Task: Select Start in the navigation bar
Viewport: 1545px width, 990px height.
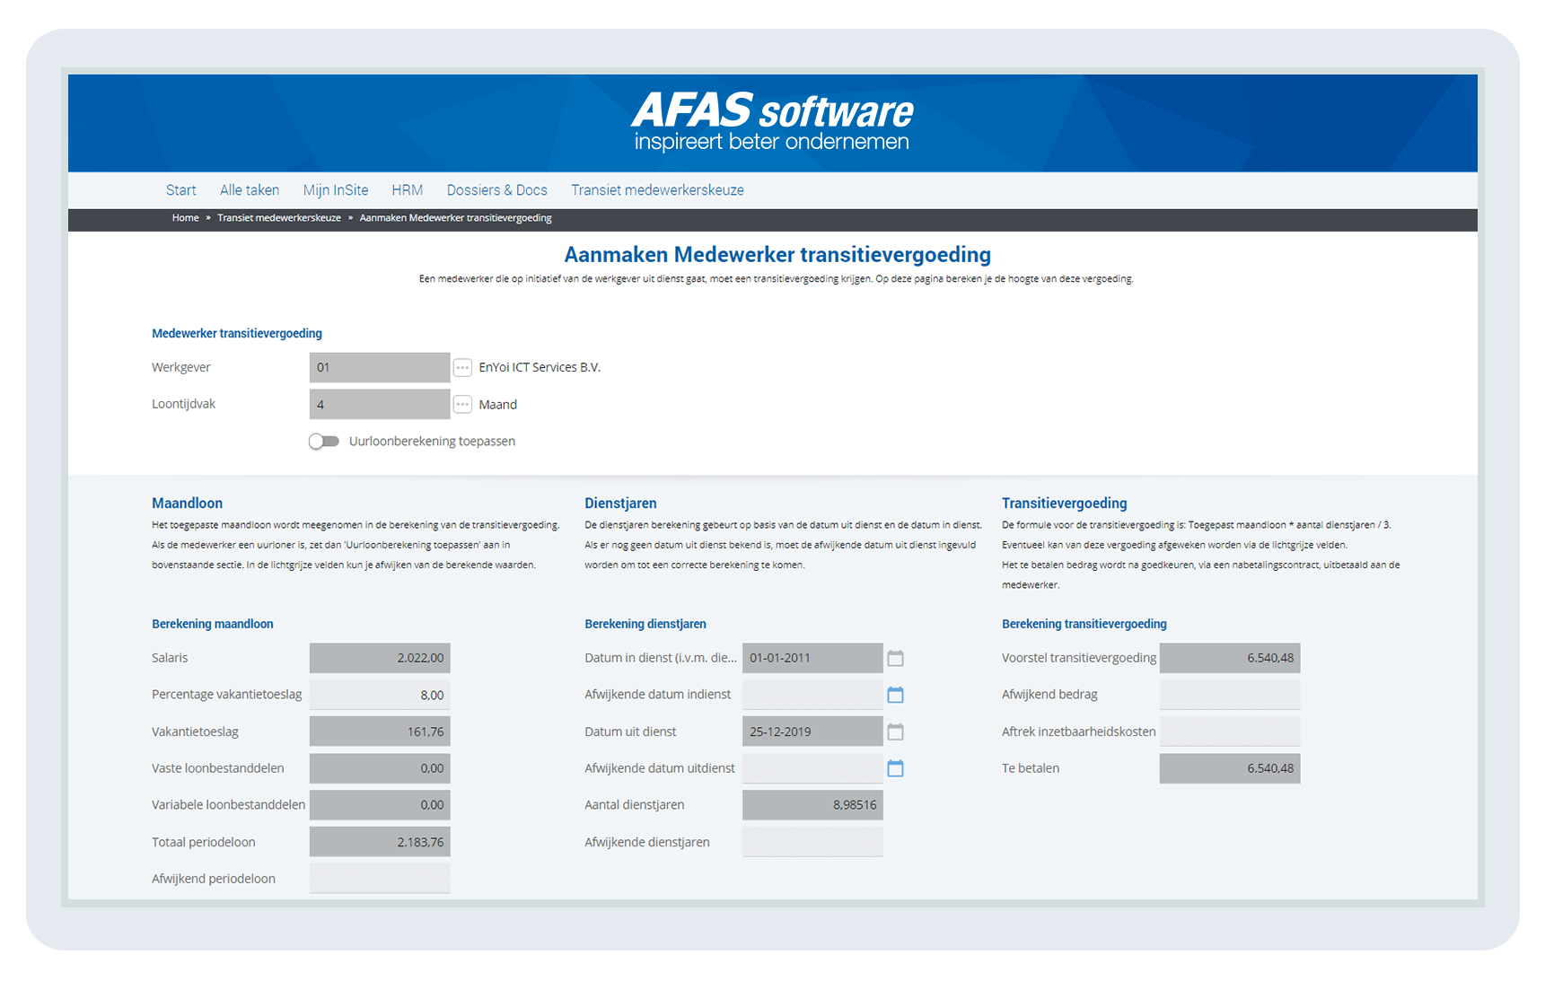Action: tap(181, 189)
